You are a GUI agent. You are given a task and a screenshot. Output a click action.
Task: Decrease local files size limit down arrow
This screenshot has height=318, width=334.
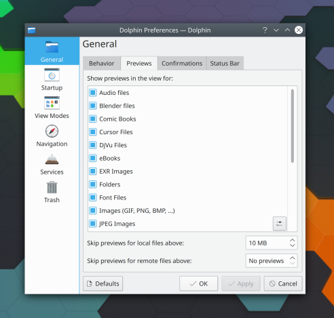(x=293, y=245)
